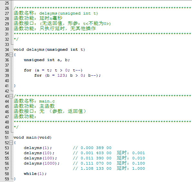Viewport: 192px width, 182px height.
Task: Click the 'unsigned int a, b;' declaration line
Action: point(47,60)
